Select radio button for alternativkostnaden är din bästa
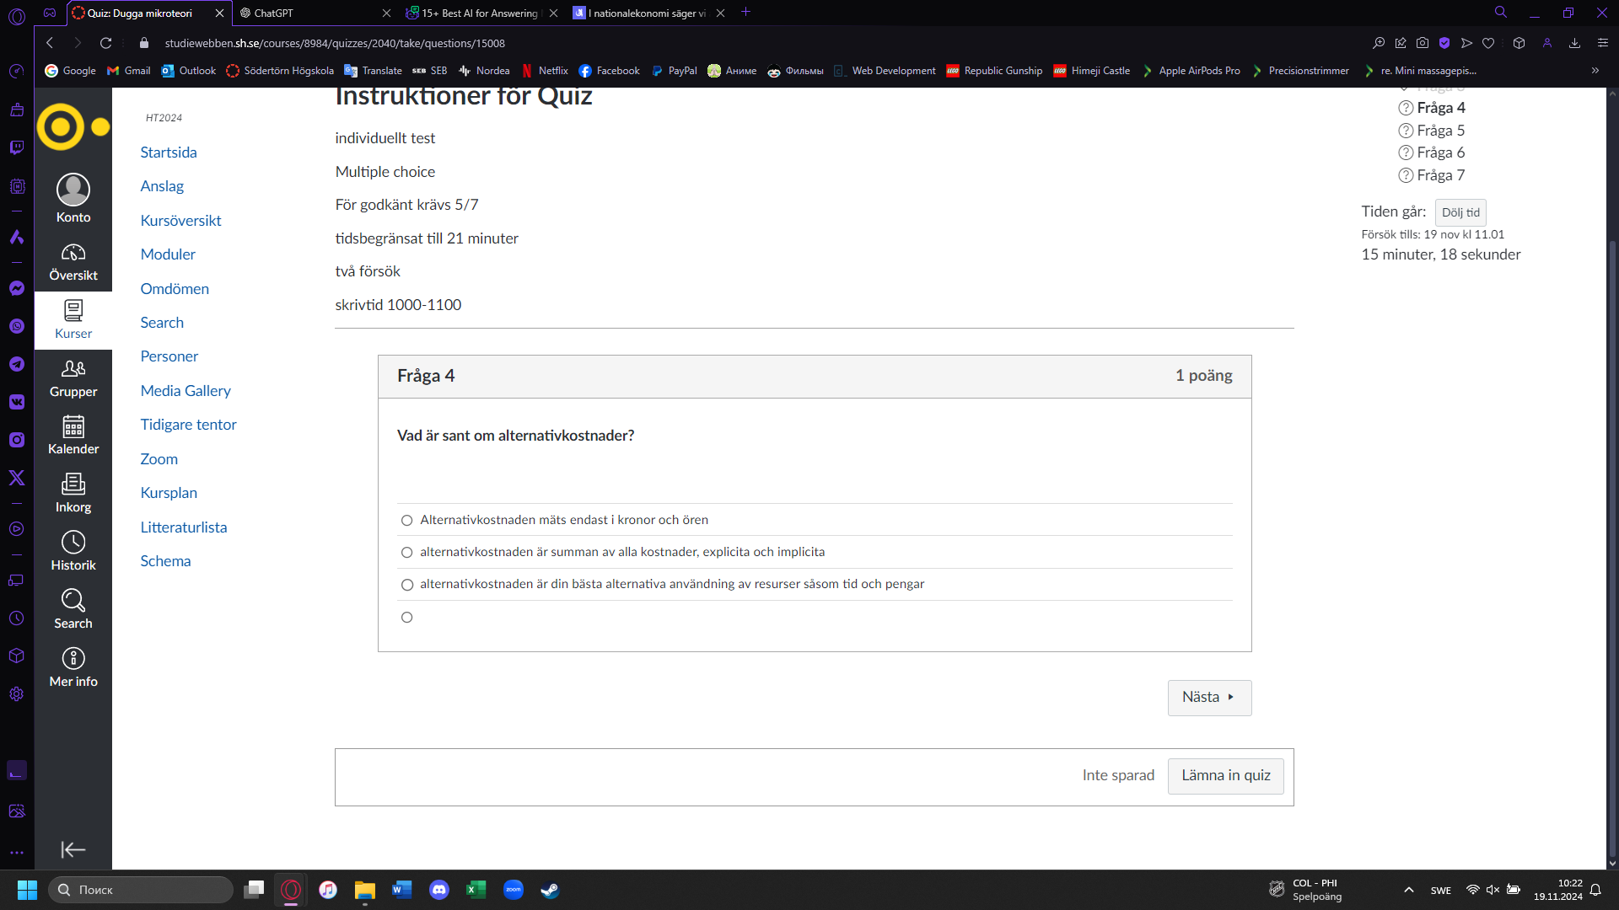Image resolution: width=1619 pixels, height=910 pixels. (x=407, y=583)
